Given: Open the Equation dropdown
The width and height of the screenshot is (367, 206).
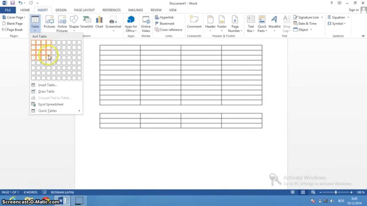Looking at the screenshot, I should pos(338,17).
